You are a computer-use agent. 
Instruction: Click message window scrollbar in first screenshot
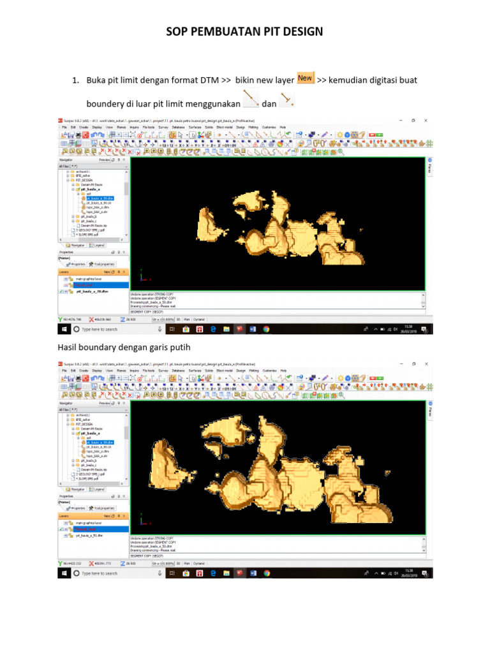pos(424,300)
